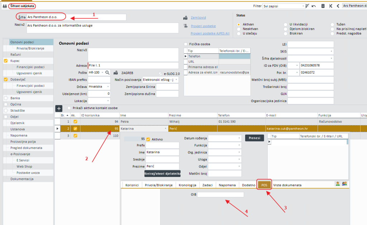This screenshot has width=367, height=225.
Task: Click the delete record trash icon
Action: [x=323, y=6]
